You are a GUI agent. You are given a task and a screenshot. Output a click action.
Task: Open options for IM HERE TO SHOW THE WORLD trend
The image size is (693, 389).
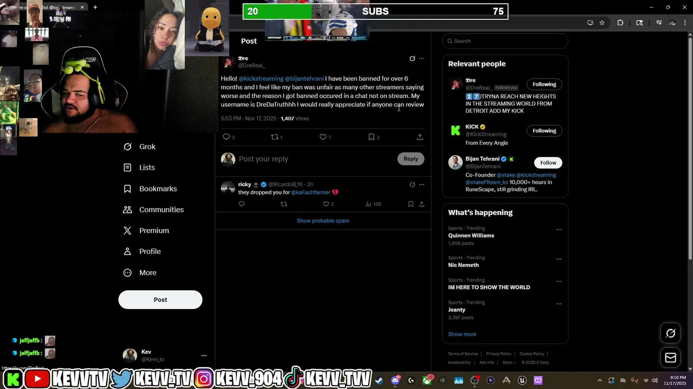coord(559,281)
